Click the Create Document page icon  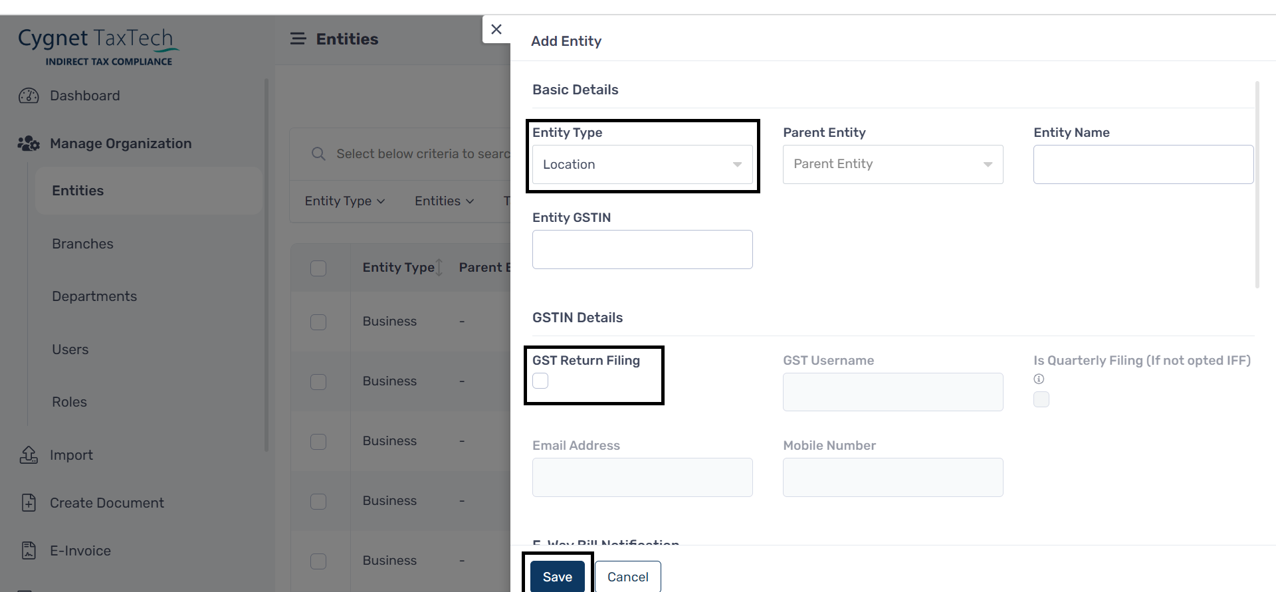(29, 503)
